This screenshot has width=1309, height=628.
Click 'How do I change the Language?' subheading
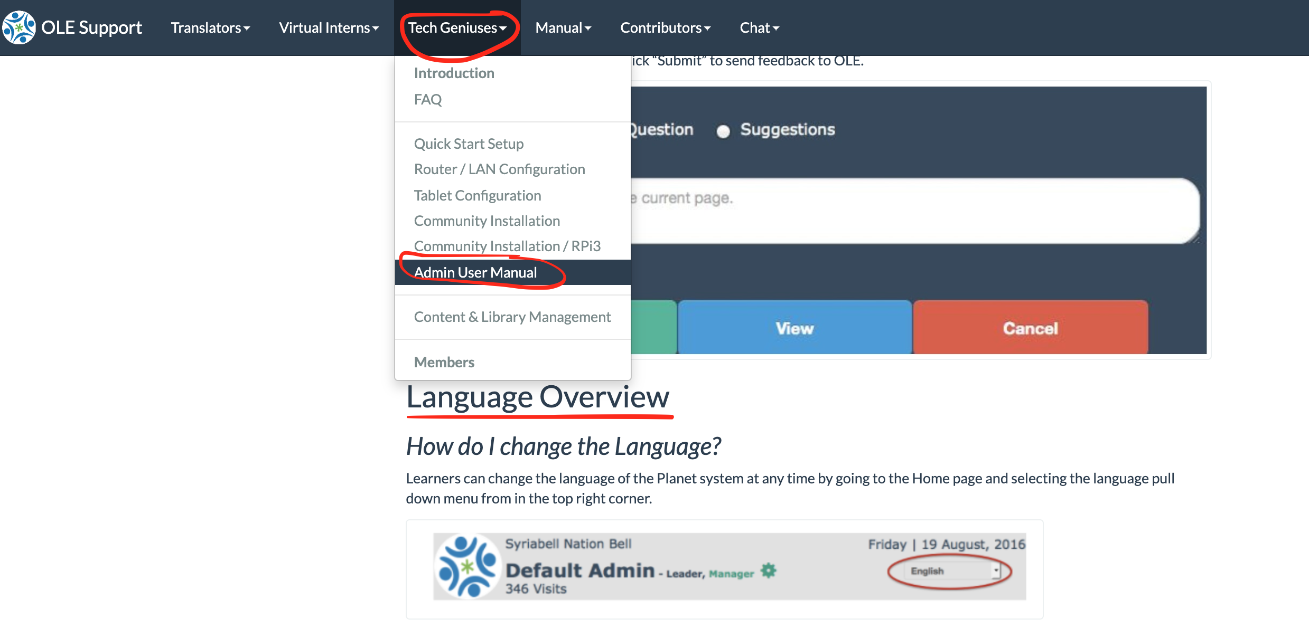[563, 446]
